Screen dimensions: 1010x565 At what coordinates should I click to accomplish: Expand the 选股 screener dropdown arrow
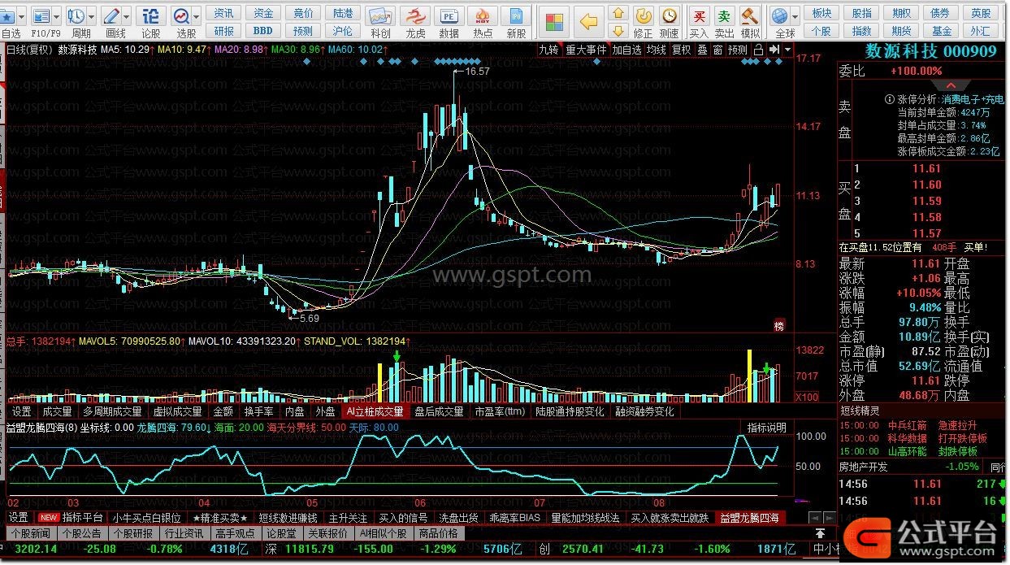[196, 16]
